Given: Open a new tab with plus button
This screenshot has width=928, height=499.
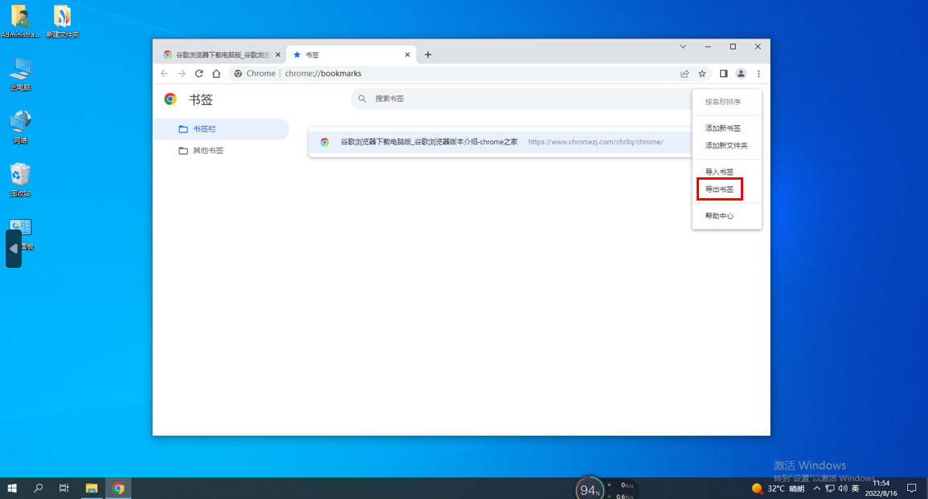Looking at the screenshot, I should tap(428, 55).
